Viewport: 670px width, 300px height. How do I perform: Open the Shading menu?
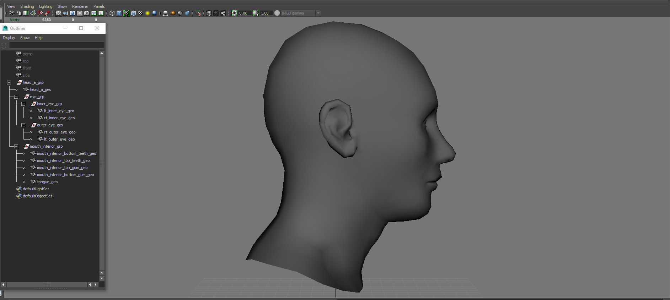(27, 6)
